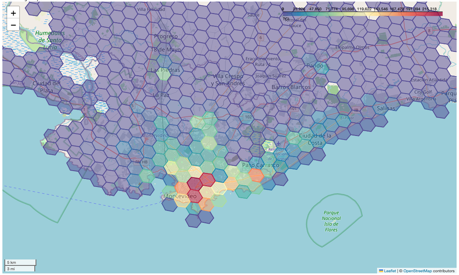Click the 'Villa Crespo y San Andrés' label
Viewport: 459px width, 275px height.
(228, 79)
